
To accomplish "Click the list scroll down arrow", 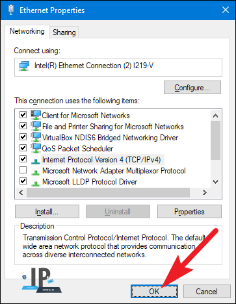I will click(x=215, y=182).
